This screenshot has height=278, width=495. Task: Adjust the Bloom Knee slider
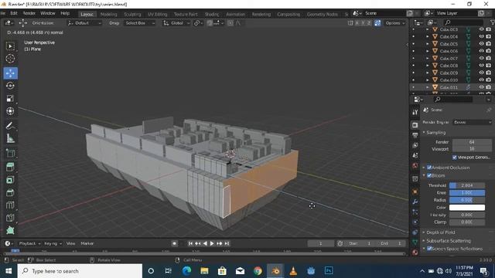467,192
